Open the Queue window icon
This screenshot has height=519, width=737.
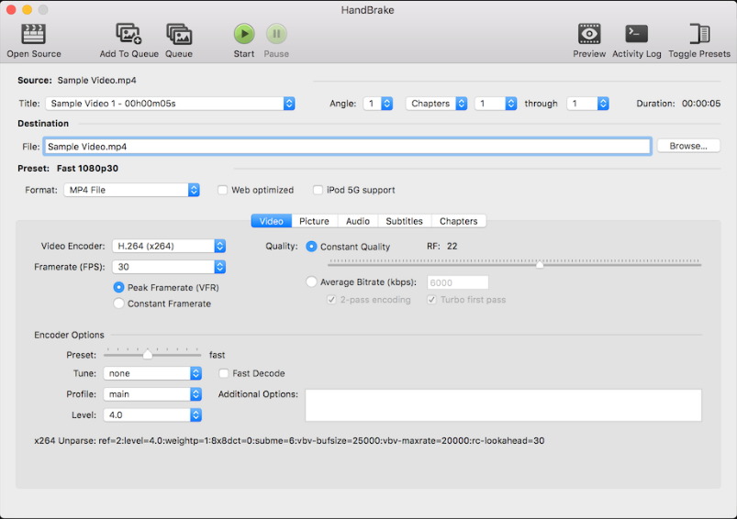(179, 35)
